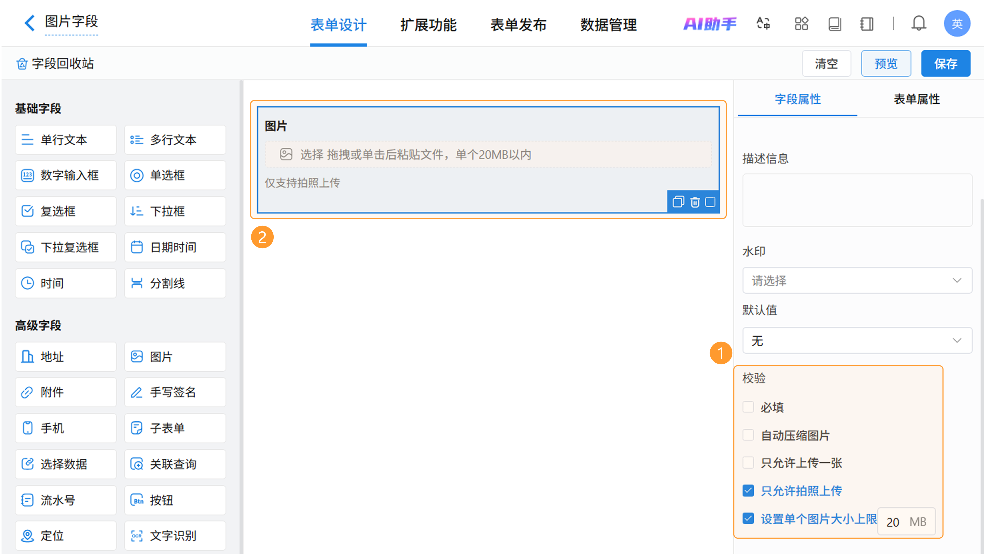Click the 描述信息 text area
984x554 pixels.
pyautogui.click(x=857, y=200)
